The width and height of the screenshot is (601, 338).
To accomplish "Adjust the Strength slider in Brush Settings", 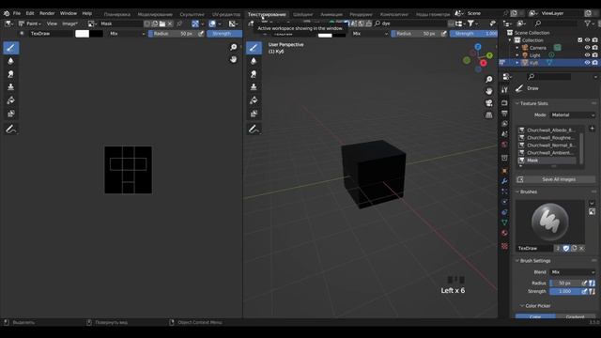I will 565,291.
